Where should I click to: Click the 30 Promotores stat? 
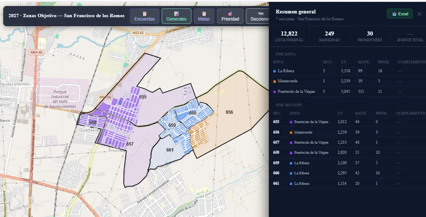[x=370, y=36]
